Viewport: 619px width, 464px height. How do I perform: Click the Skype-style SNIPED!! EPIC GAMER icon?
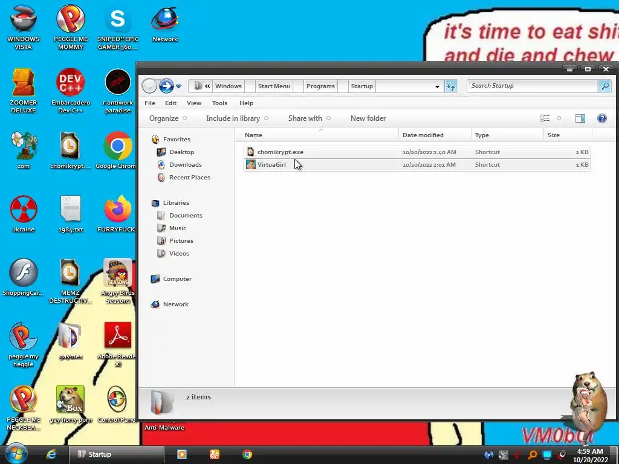tap(118, 27)
